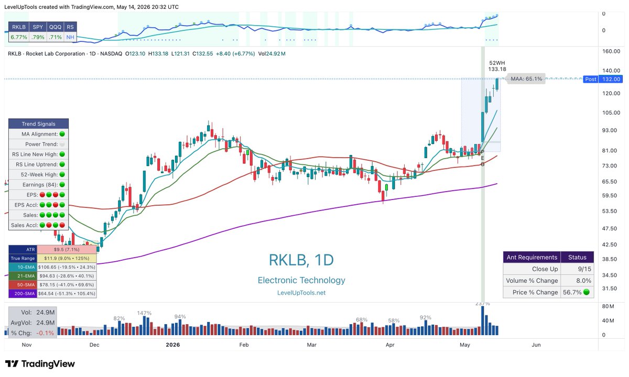This screenshot has width=629, height=377.
Task: Click the Ant Requirements header
Action: pos(532,257)
